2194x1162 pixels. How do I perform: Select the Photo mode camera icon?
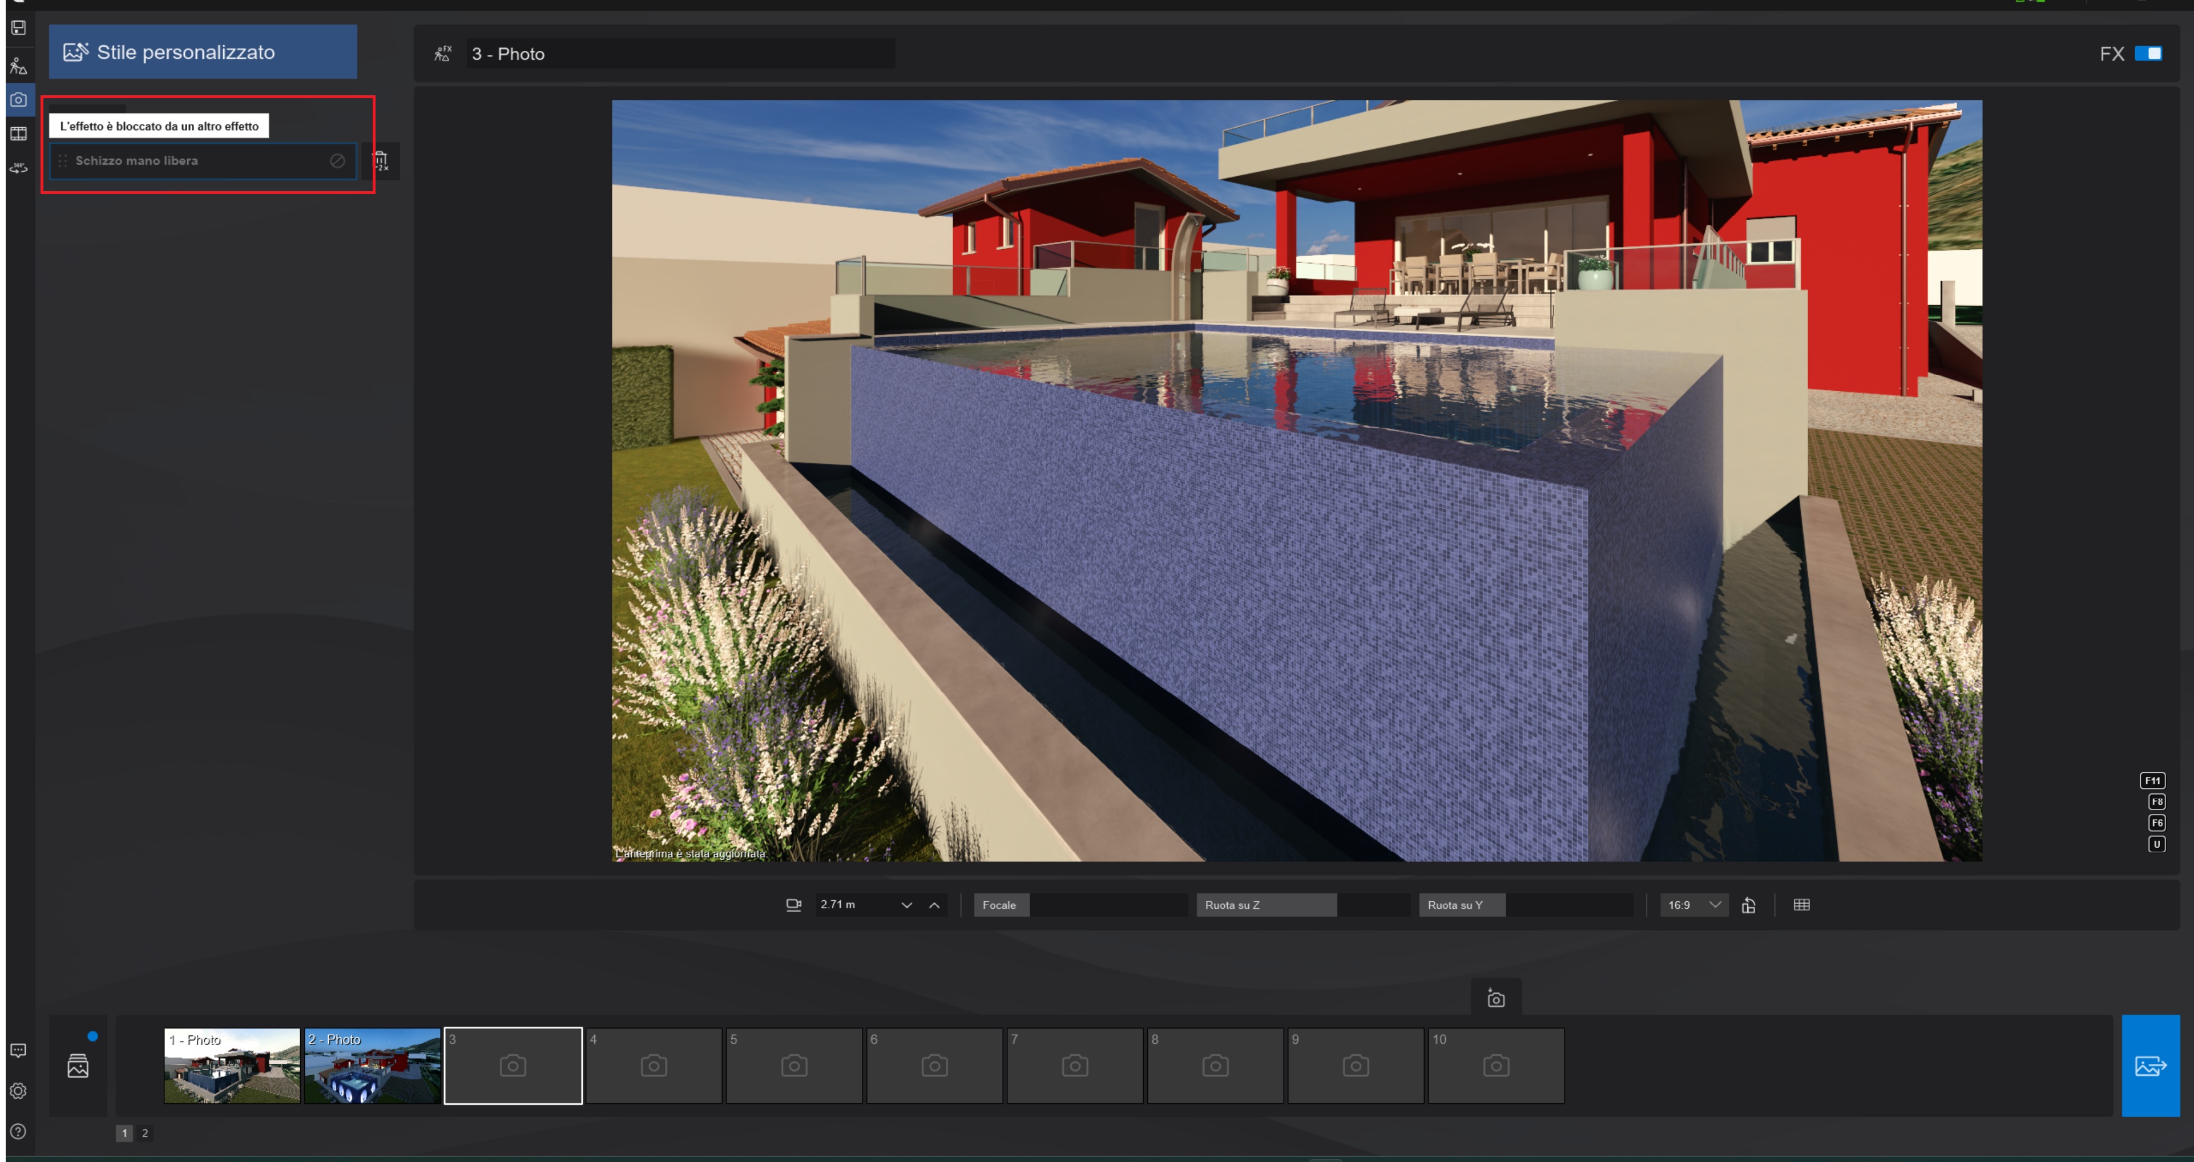point(18,100)
